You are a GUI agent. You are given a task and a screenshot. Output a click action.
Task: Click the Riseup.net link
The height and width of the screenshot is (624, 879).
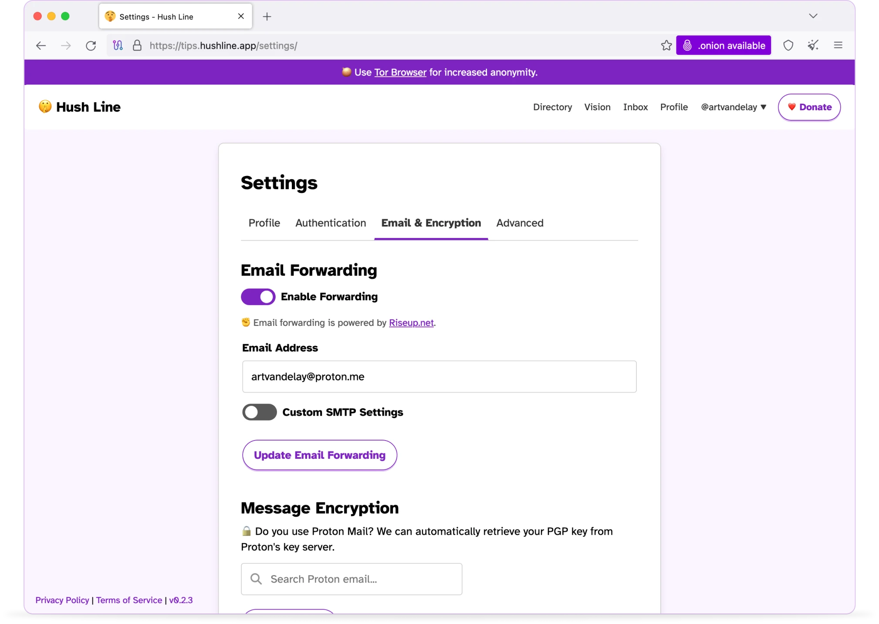(x=411, y=322)
